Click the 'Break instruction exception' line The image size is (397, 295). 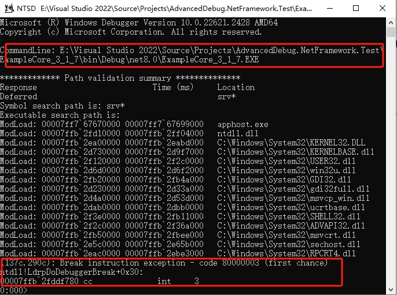(x=164, y=263)
